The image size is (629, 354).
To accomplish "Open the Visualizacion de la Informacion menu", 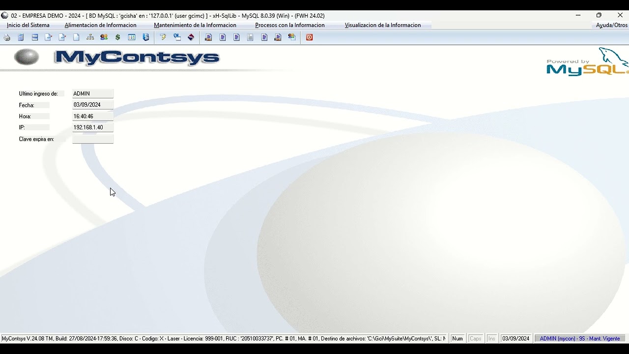I will 383,25.
